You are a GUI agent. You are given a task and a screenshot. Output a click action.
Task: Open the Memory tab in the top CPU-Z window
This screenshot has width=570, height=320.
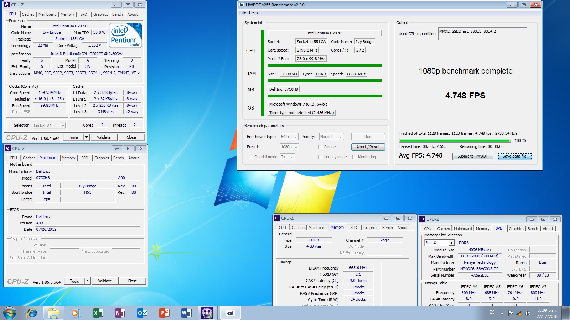67,14
